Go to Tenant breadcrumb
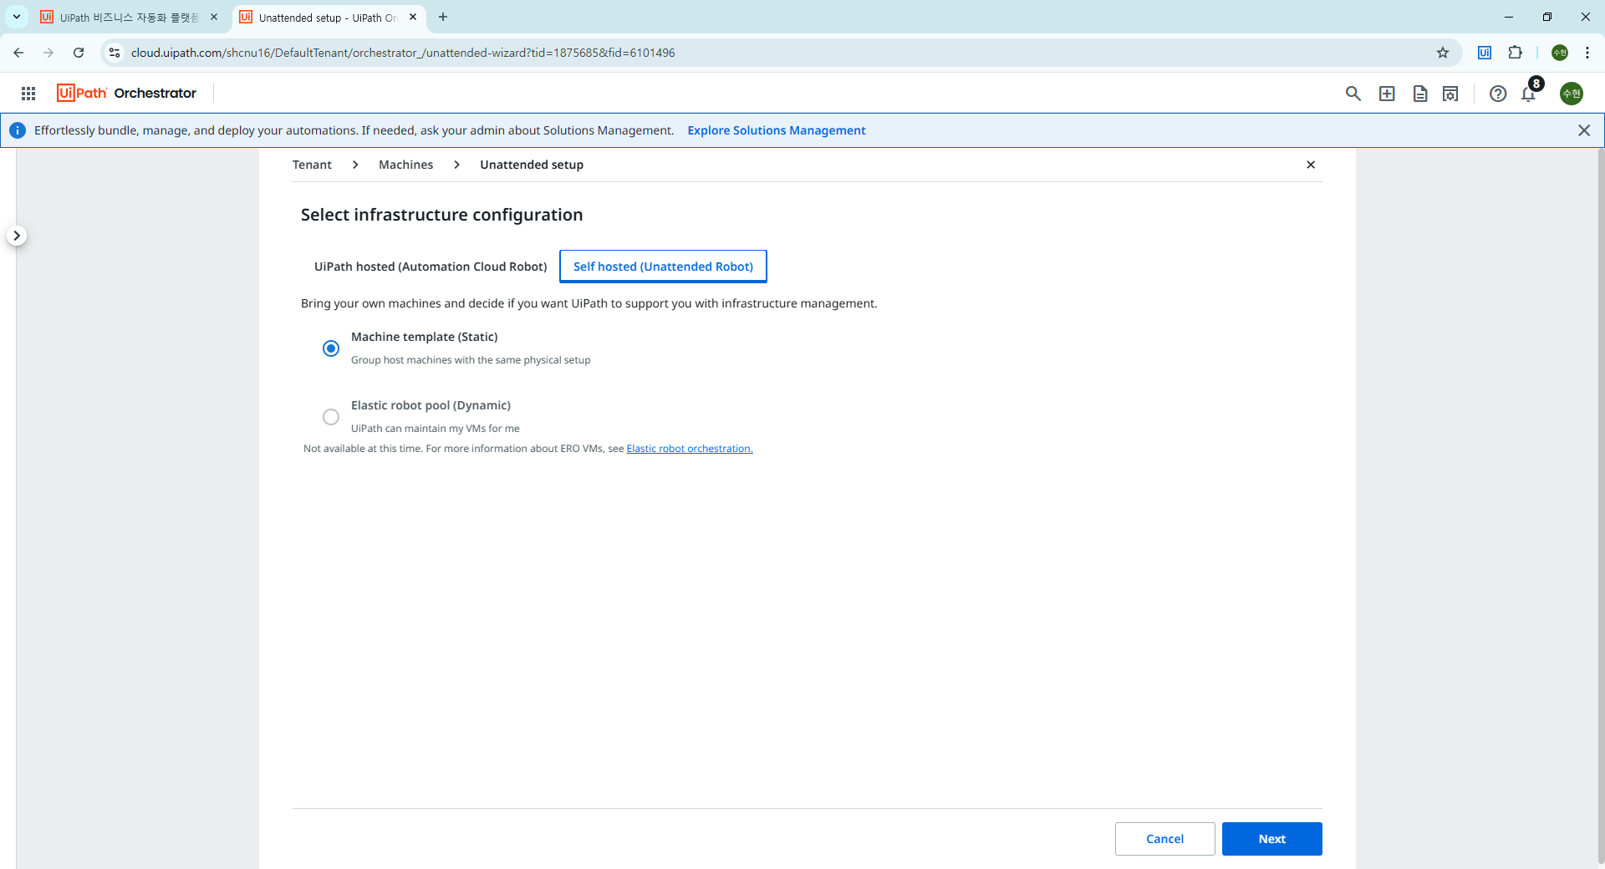 click(312, 165)
